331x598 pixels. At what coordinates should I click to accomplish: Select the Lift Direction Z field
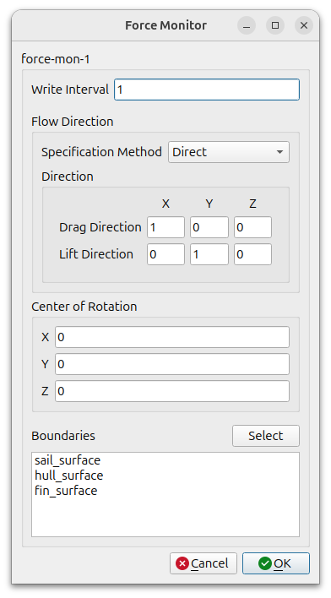click(x=252, y=254)
